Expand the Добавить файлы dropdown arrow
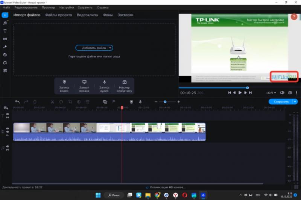The image size is (301, 200). point(110,48)
